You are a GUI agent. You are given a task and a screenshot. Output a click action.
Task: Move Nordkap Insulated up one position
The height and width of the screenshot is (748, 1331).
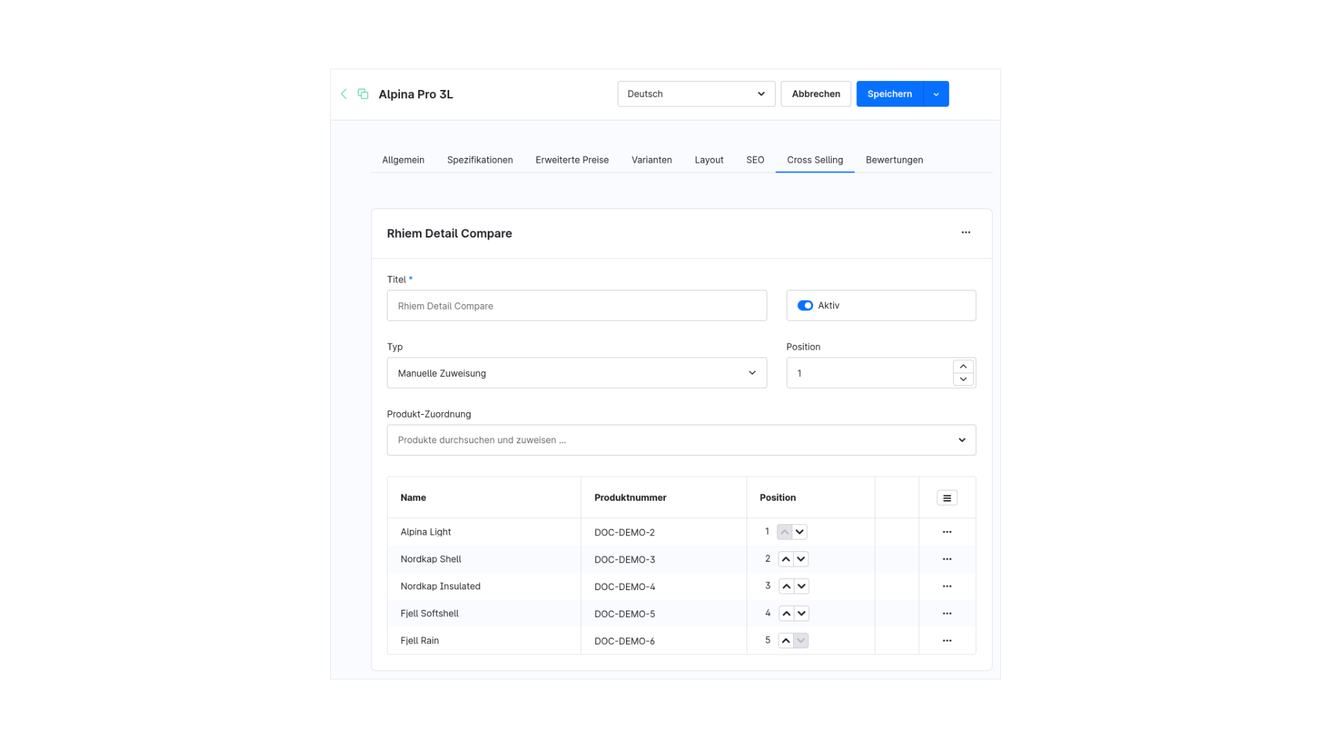point(786,586)
